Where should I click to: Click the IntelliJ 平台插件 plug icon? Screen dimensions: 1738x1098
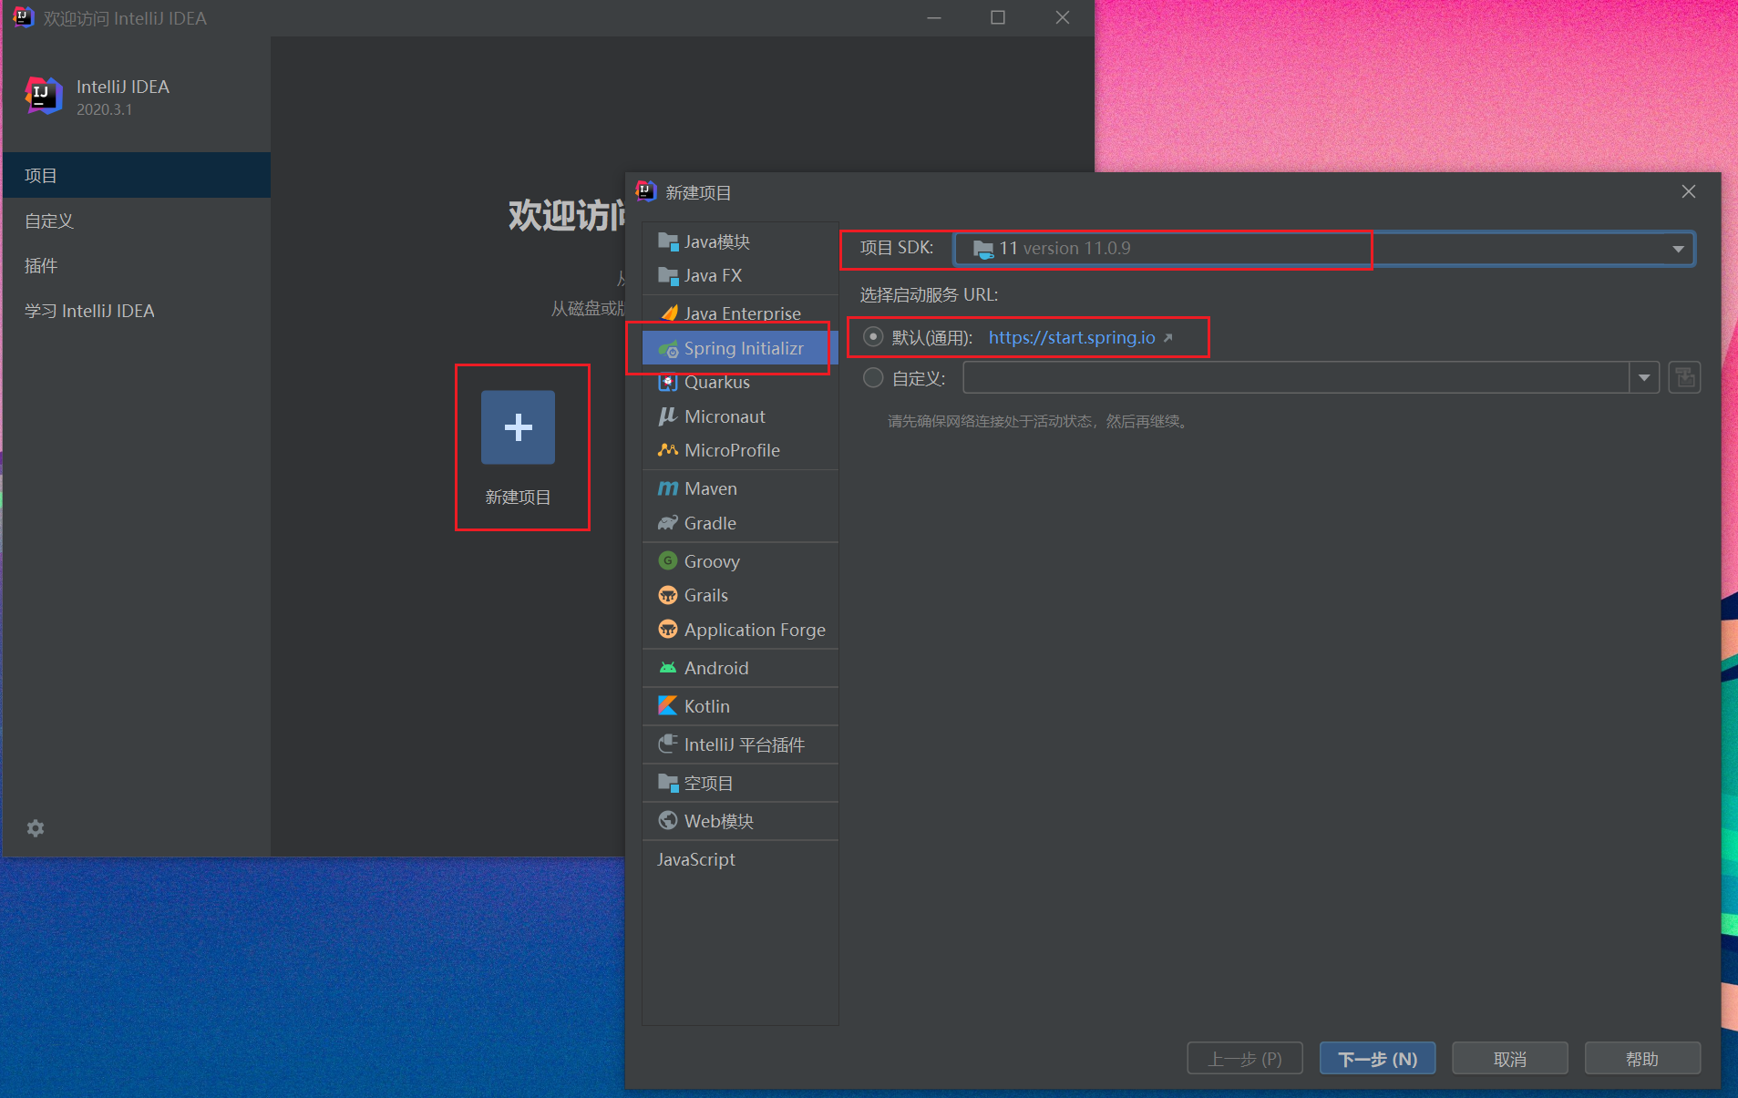[x=668, y=744]
